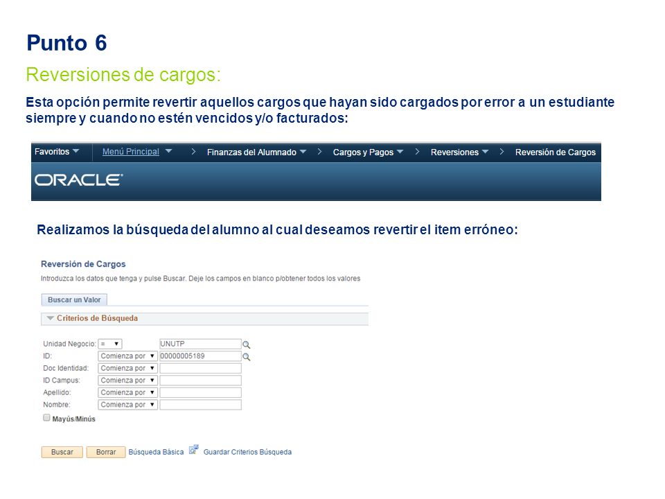Click the Unidad Negocio UNUTP field

(200, 344)
